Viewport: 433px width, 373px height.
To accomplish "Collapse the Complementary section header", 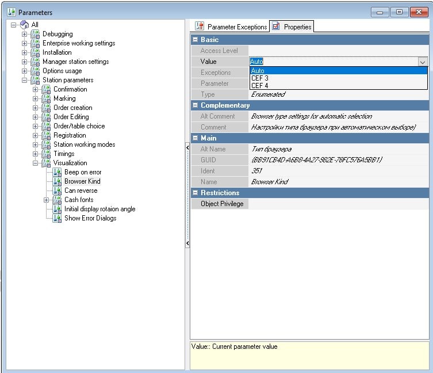I will click(x=195, y=105).
